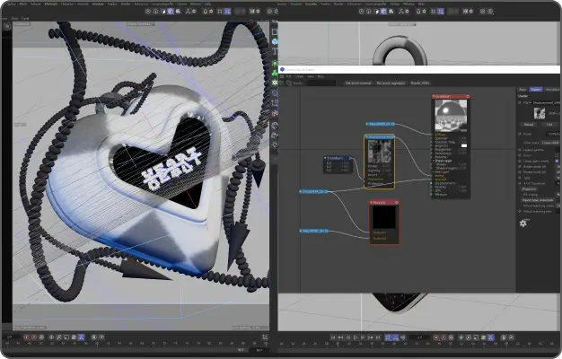Click the current frame field in right timeline
The image size is (562, 359).
click(x=419, y=337)
